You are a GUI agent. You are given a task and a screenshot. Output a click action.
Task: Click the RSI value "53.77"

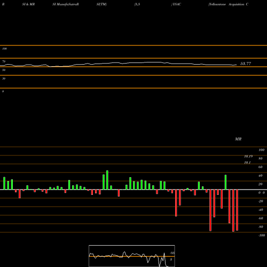246,64
